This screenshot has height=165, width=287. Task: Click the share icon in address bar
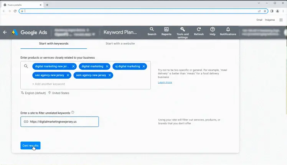[x=259, y=11]
